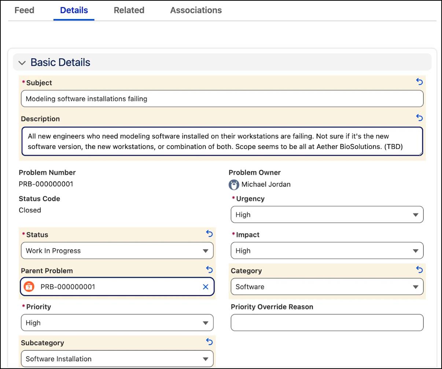The image size is (442, 369).
Task: Revert the Category field change
Action: [x=420, y=269]
